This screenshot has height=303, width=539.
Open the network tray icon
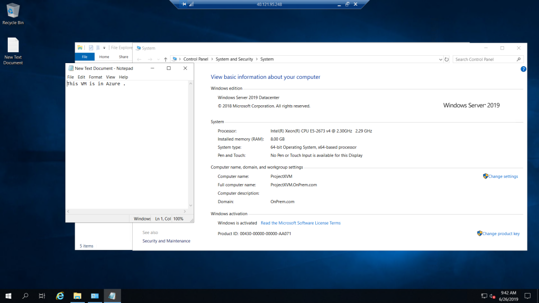point(484,296)
